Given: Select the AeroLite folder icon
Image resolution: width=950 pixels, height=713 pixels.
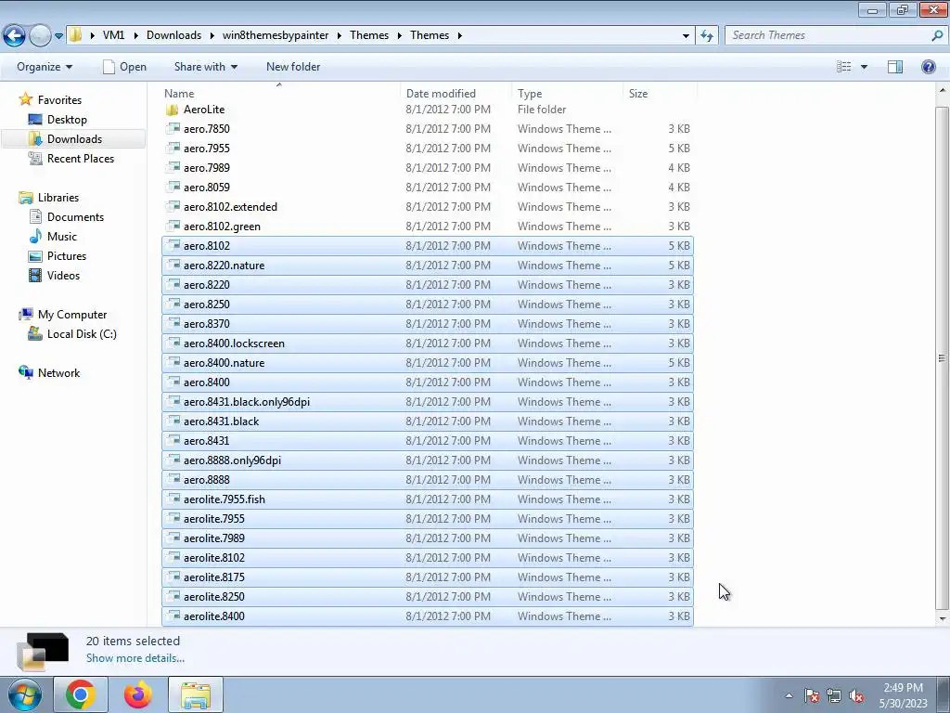Looking at the screenshot, I should 172,110.
